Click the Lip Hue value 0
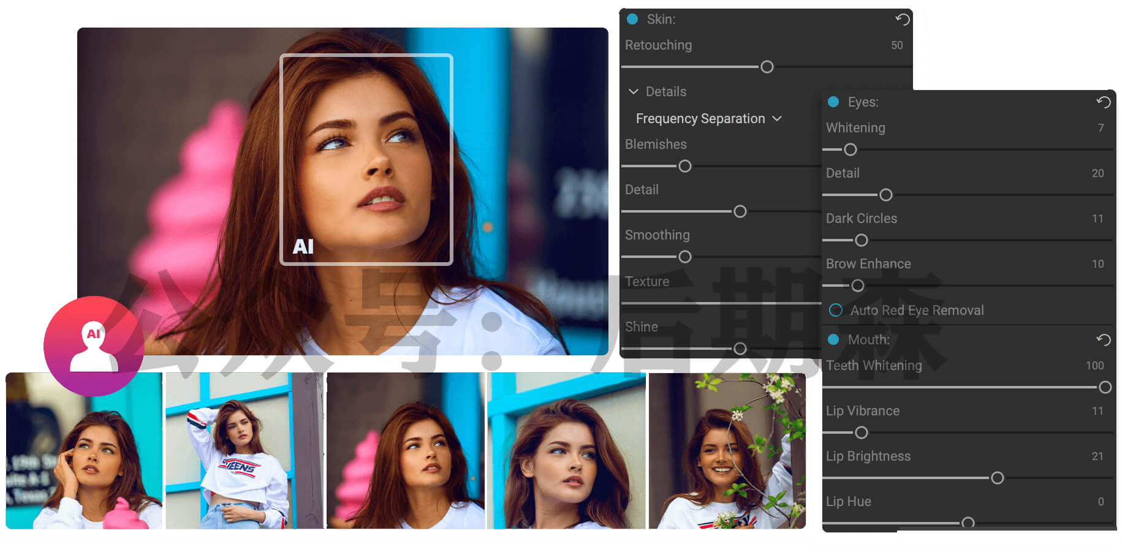This screenshot has height=552, width=1125. (x=1101, y=502)
